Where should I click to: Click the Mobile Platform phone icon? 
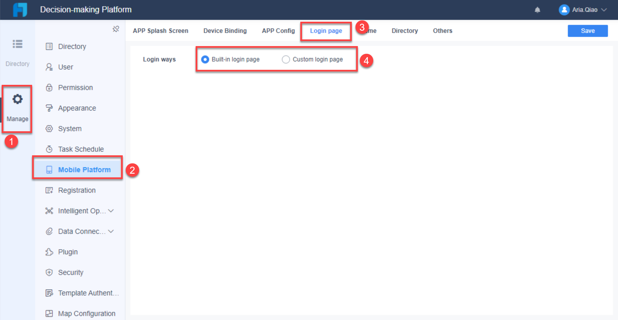tap(49, 169)
